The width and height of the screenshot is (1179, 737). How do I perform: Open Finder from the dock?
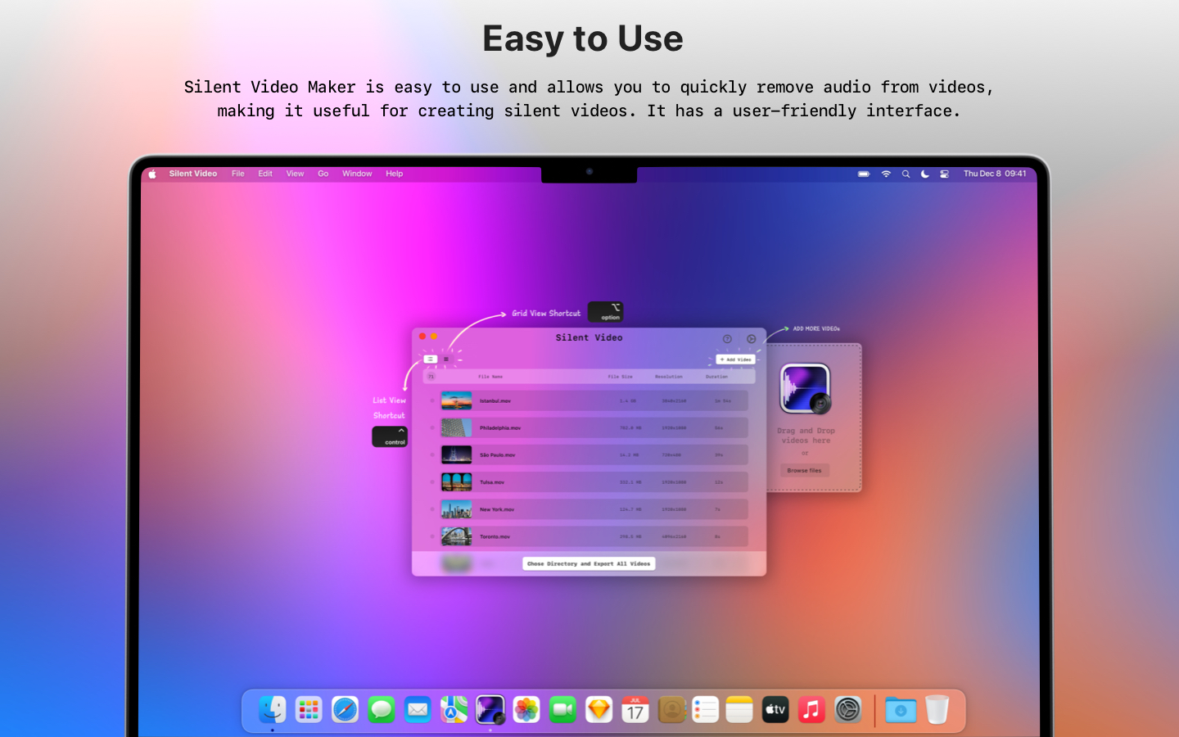pyautogui.click(x=273, y=709)
